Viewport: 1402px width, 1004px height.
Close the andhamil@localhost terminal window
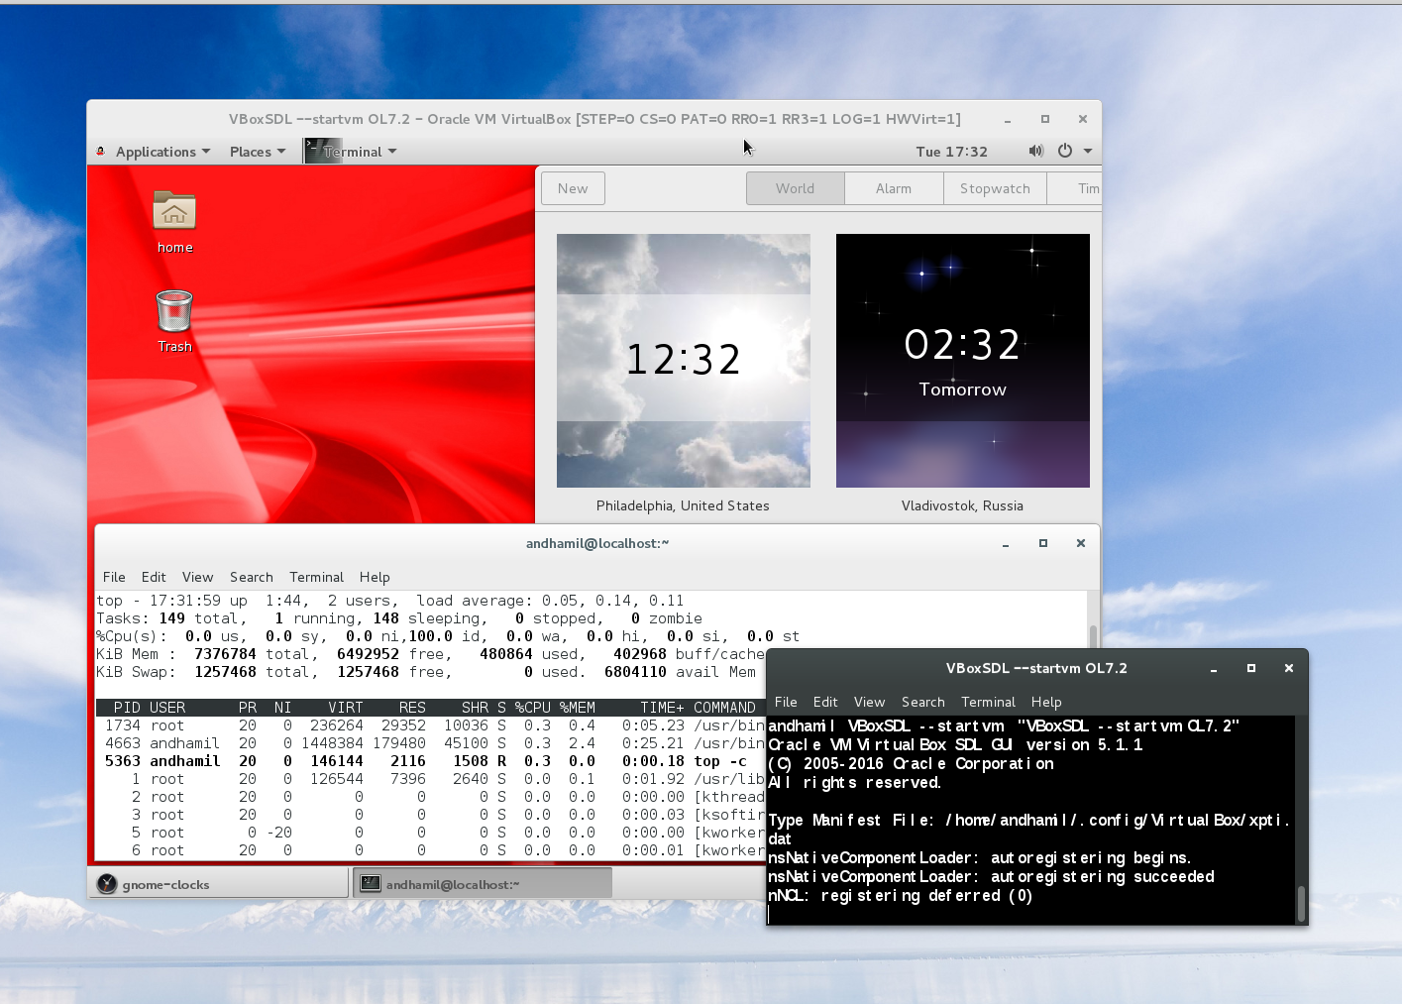(x=1081, y=543)
